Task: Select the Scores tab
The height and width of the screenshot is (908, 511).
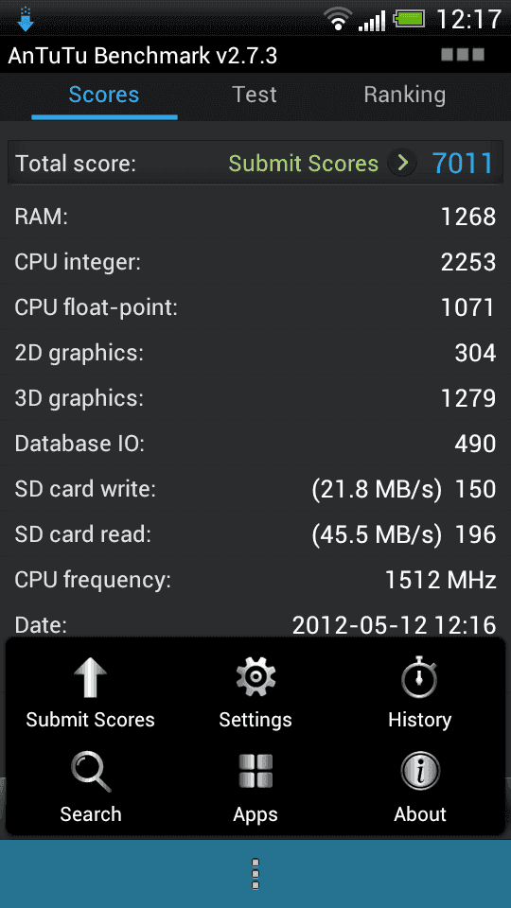Action: 104,95
